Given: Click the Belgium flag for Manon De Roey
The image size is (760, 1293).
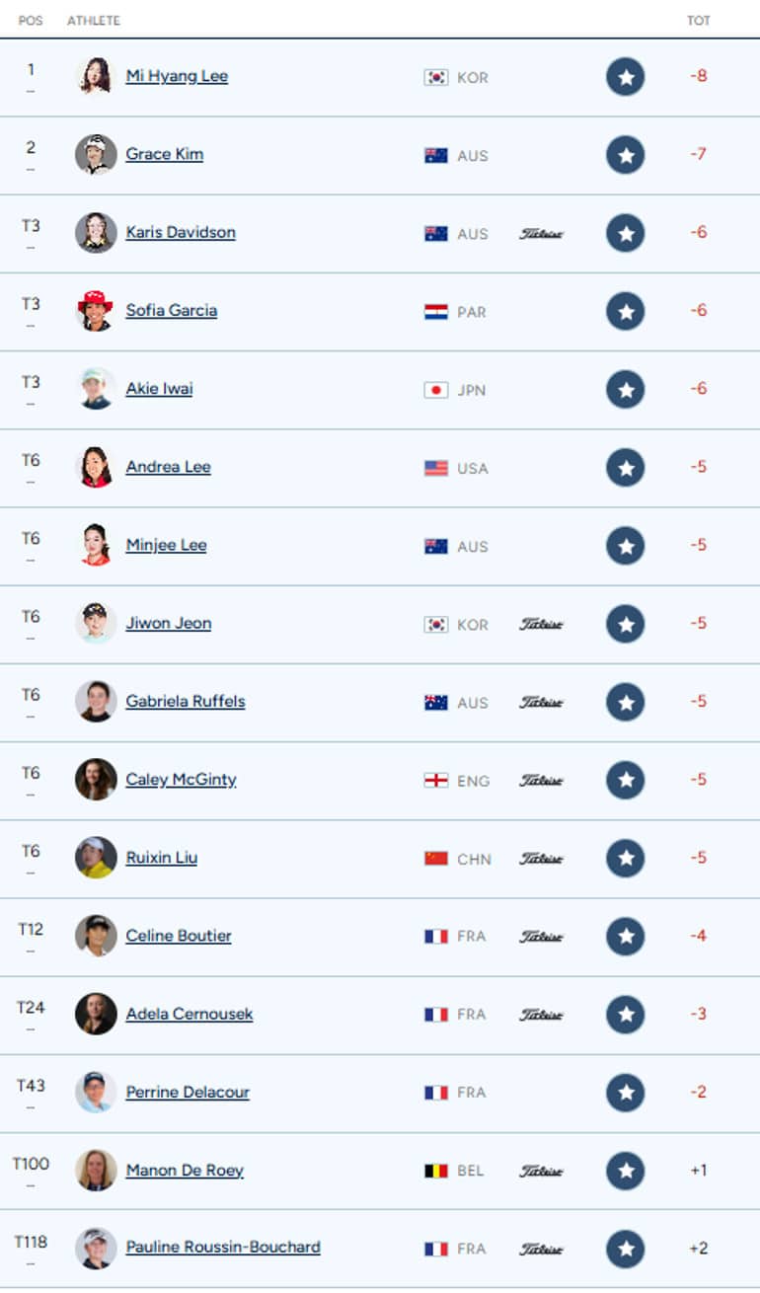Looking at the screenshot, I should pyautogui.click(x=436, y=1171).
